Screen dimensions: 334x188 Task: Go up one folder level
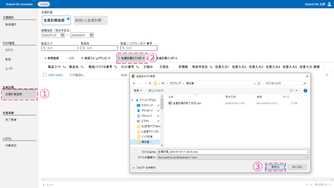[x=150, y=83]
